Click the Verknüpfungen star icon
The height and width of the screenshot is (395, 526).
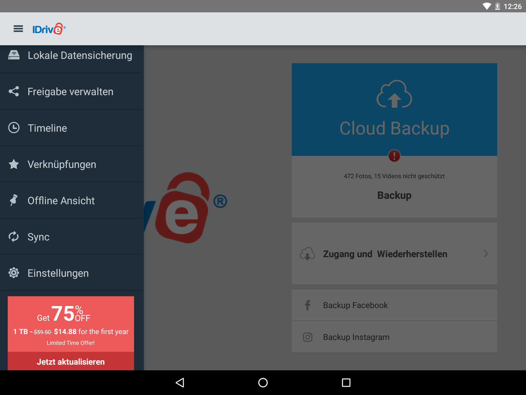coord(14,164)
